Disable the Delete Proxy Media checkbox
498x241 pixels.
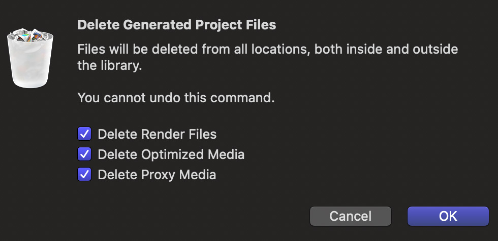coord(84,174)
